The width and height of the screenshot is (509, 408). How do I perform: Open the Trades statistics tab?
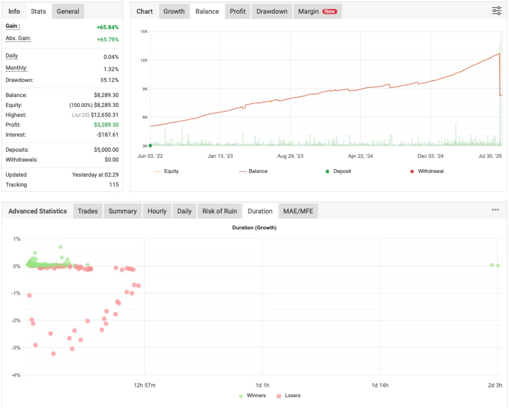tap(87, 211)
